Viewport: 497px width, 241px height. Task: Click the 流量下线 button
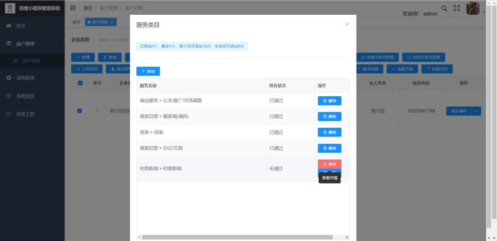pyautogui.click(x=402, y=69)
